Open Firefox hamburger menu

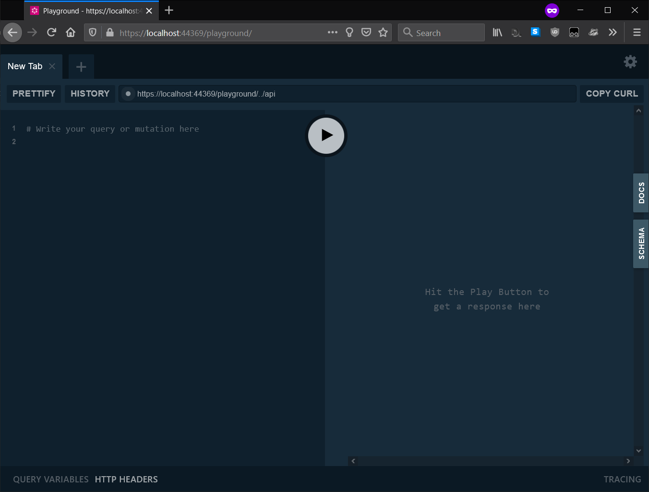[637, 33]
